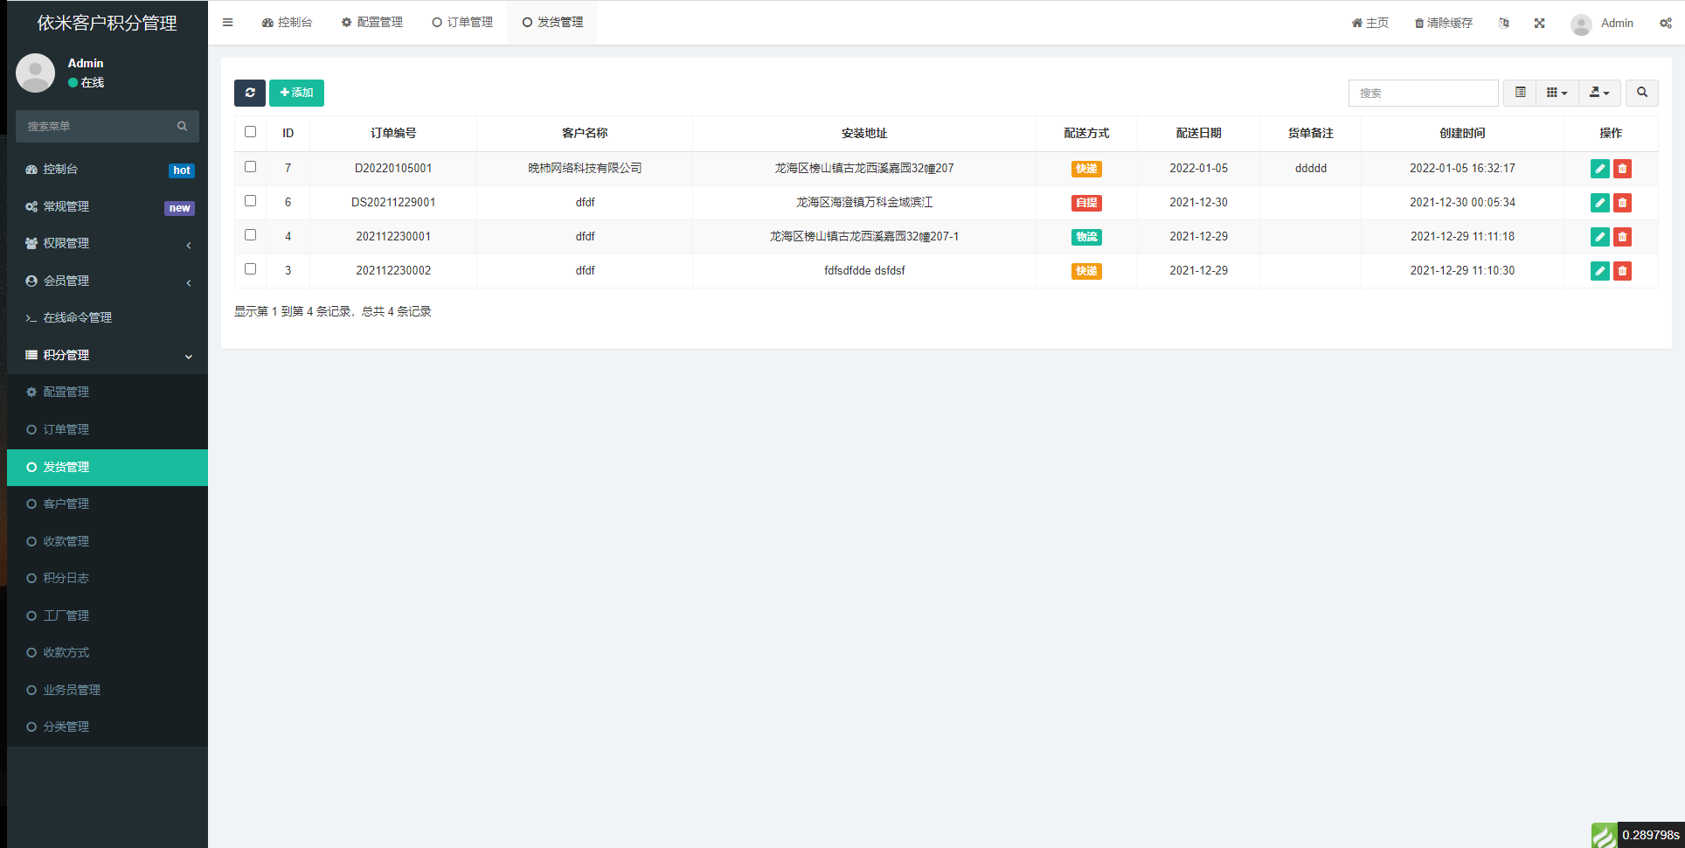Switch to the 订单管理 tab
The height and width of the screenshot is (848, 1685).
(462, 23)
